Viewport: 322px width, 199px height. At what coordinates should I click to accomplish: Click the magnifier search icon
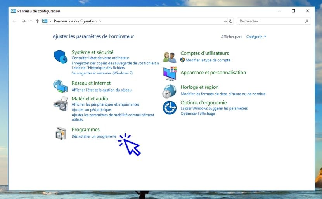coord(306,21)
